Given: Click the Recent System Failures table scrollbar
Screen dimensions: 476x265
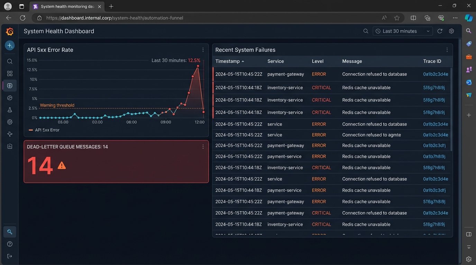Looking at the screenshot, I should point(451,104).
